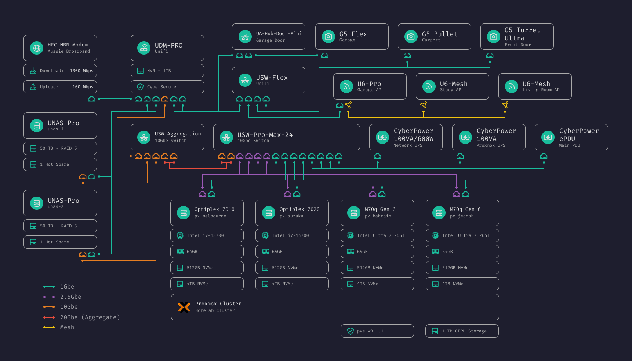Toggle the orange ethernet port under UDM-PRO
632x361 pixels.
pyautogui.click(x=165, y=99)
